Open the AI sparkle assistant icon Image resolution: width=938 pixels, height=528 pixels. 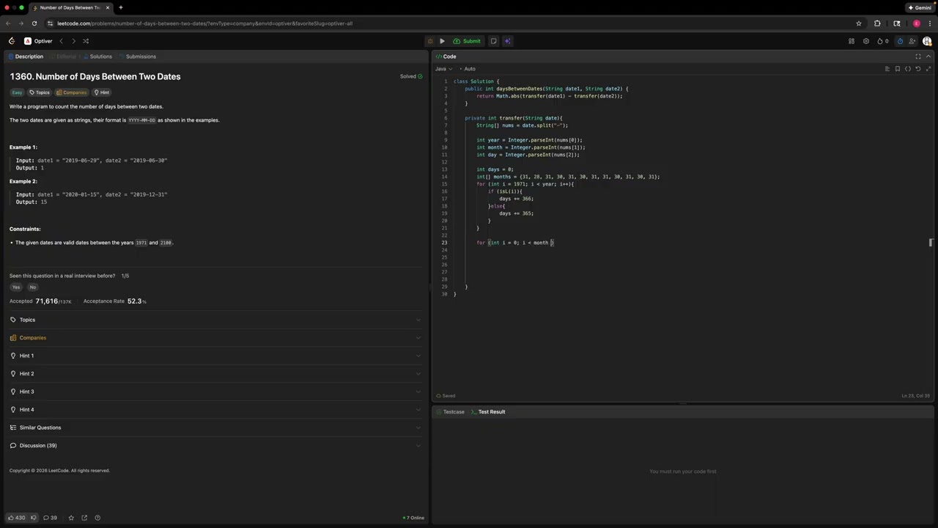pyautogui.click(x=506, y=41)
